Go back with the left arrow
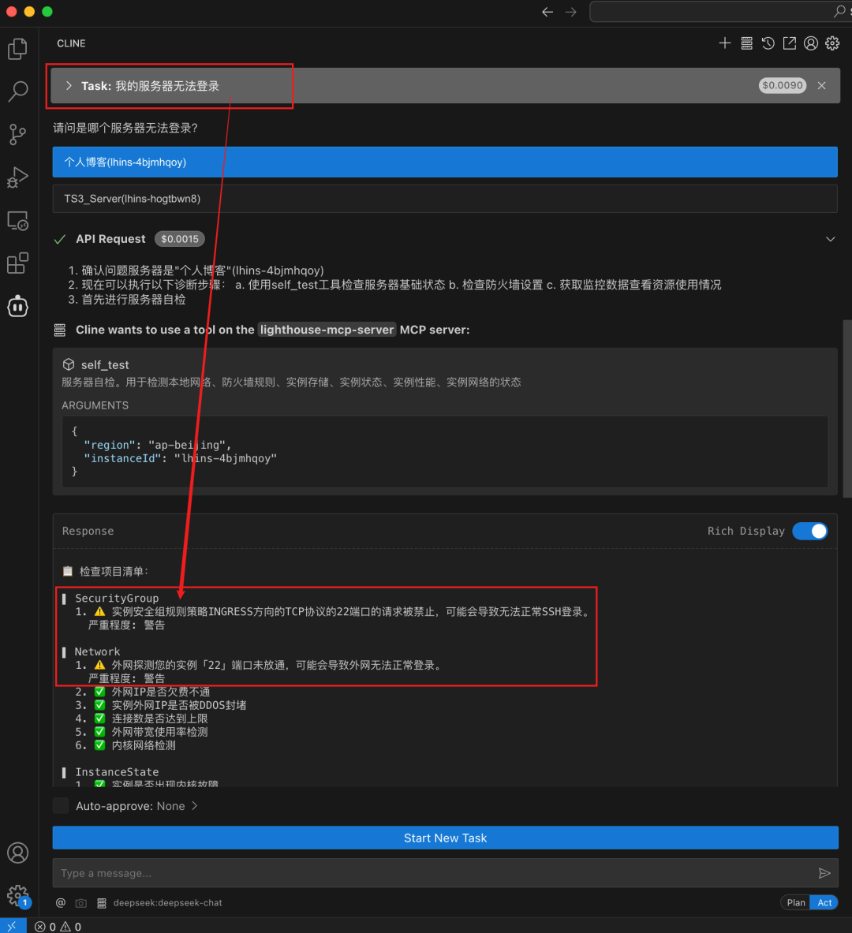 547,12
